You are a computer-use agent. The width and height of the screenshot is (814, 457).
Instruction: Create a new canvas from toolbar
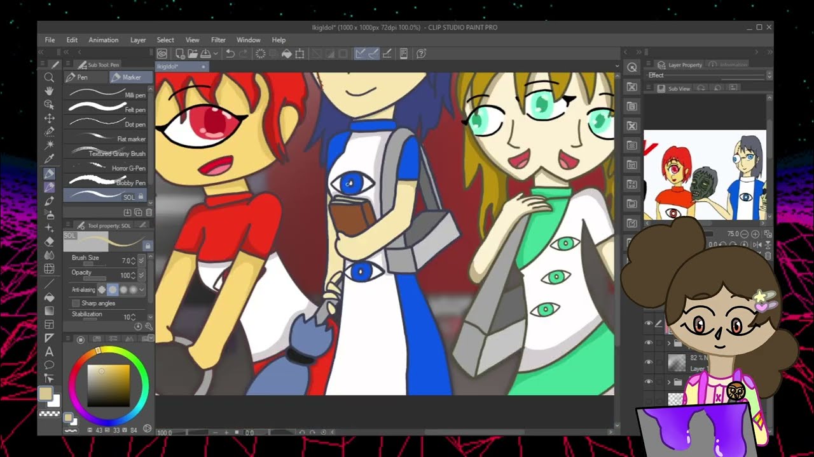click(x=180, y=54)
